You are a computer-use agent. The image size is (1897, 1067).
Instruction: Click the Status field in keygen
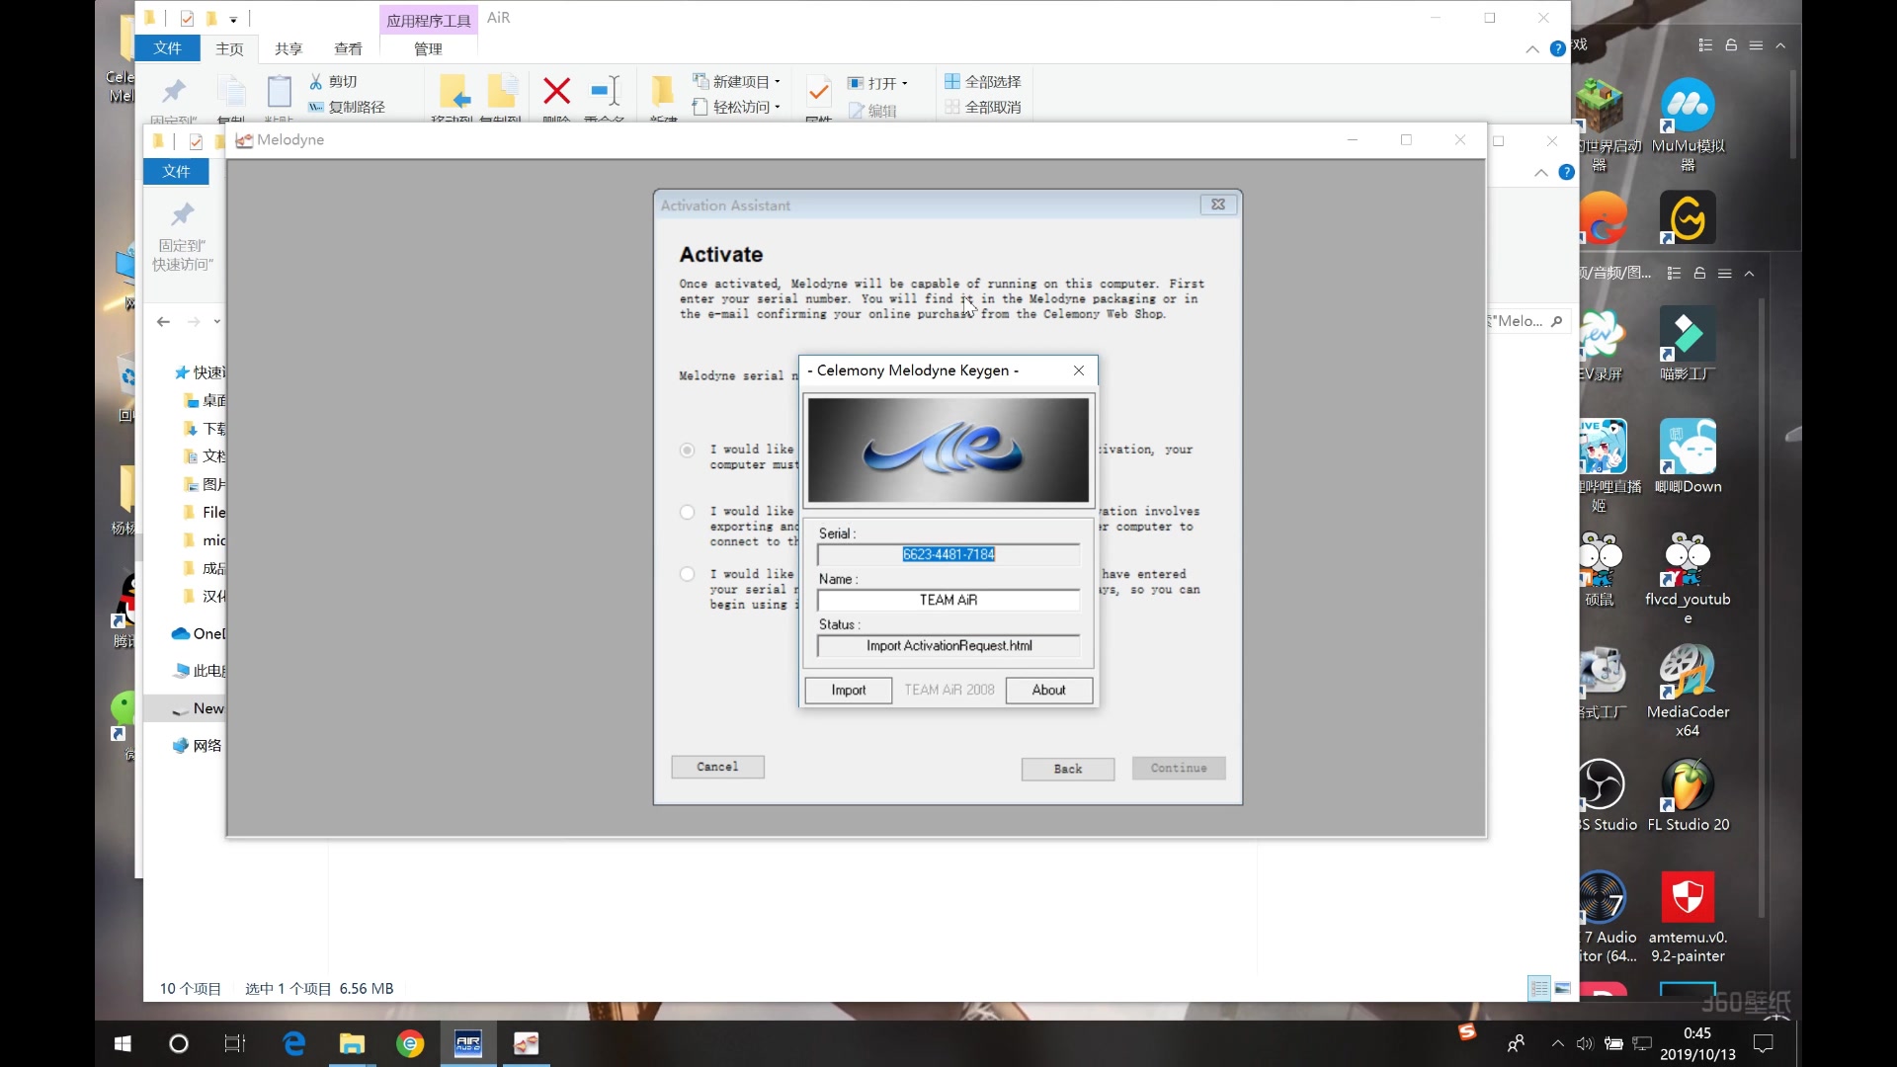coord(948,645)
